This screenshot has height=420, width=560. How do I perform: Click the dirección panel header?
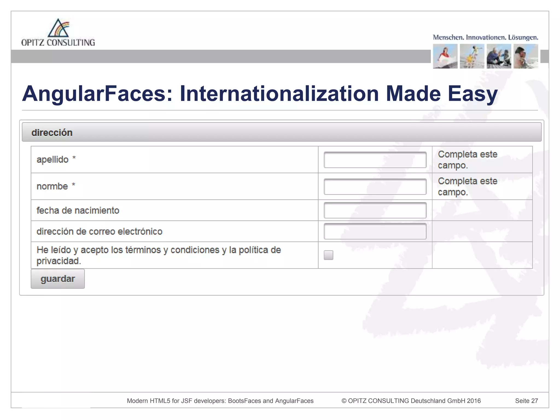click(282, 132)
